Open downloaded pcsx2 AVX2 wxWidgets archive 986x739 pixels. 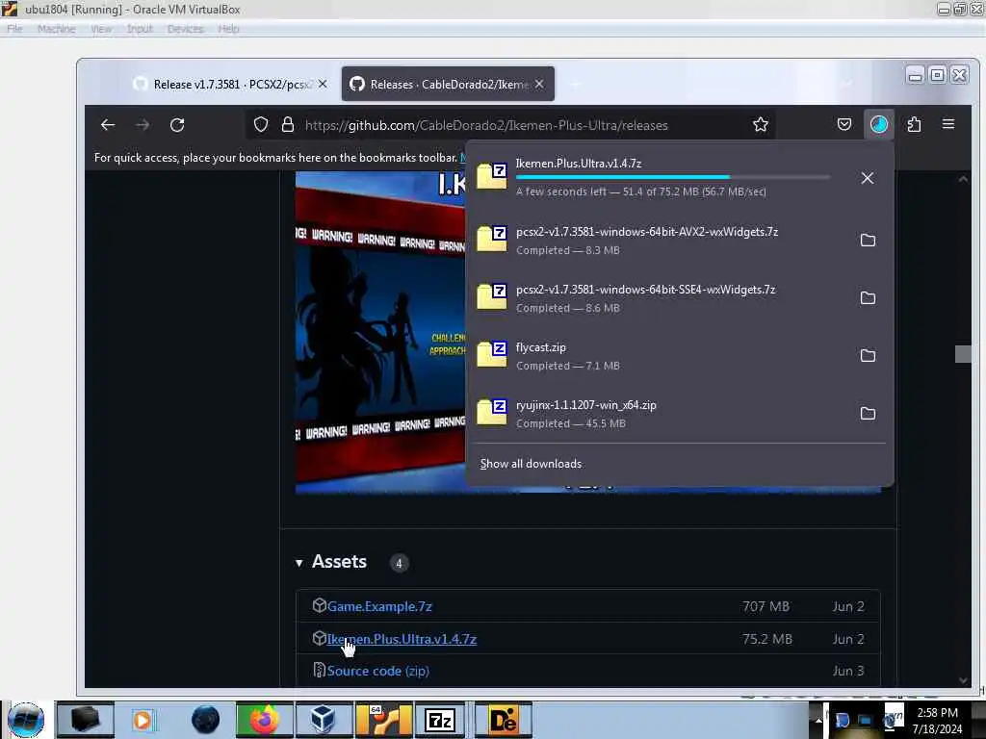tap(656, 240)
